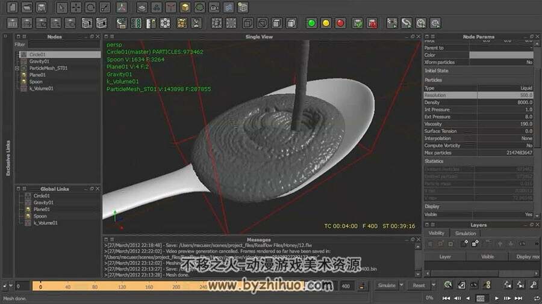The height and width of the screenshot is (304, 542).
Task: Select the arrow selection tool
Action: [x=61, y=7]
